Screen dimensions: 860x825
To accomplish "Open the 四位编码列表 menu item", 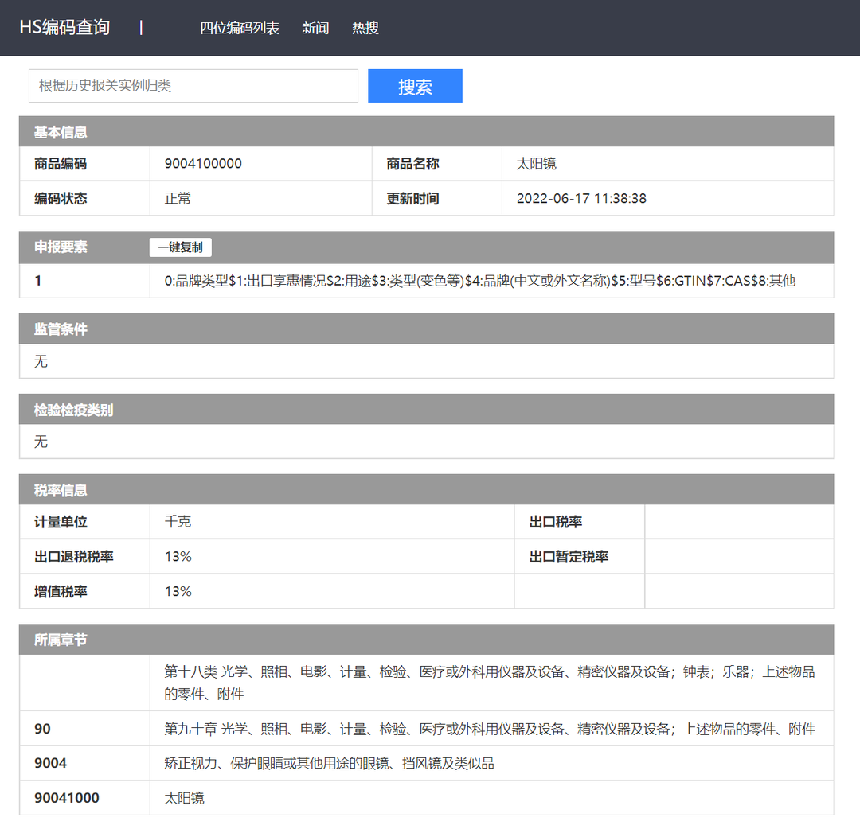I will 240,28.
